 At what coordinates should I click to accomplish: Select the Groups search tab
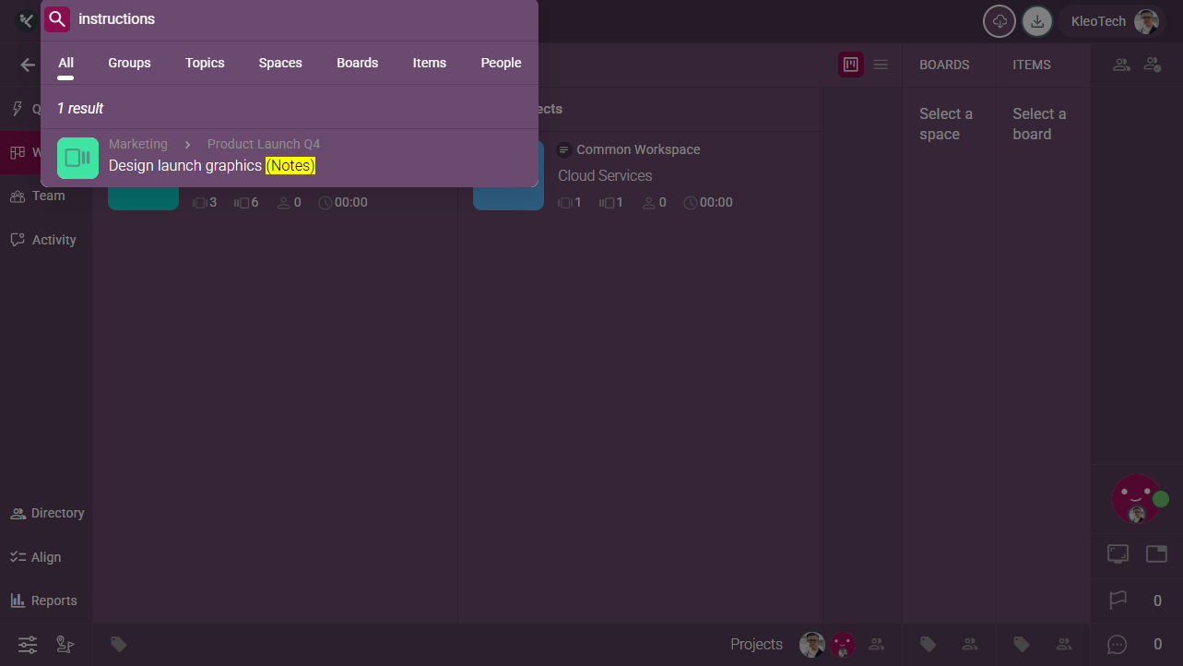(x=129, y=63)
